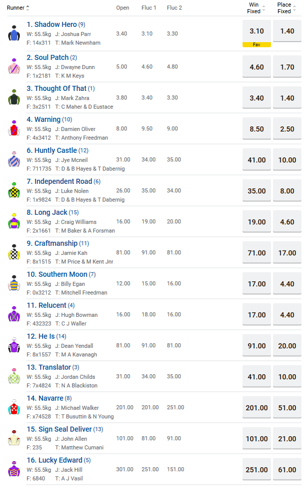The height and width of the screenshot is (487, 307).
Task: Click Craftmanship's black and white silk icon
Action: point(14,252)
